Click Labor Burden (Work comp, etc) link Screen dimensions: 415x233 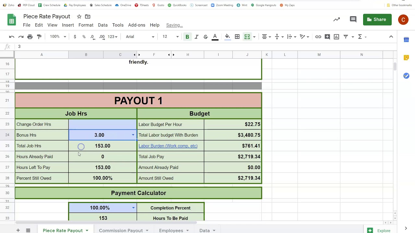(168, 146)
